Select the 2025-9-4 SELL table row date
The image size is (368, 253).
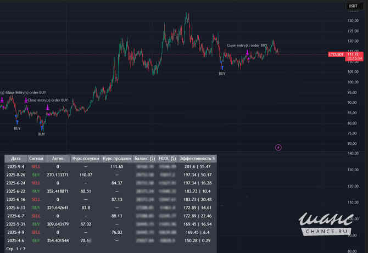(15, 166)
